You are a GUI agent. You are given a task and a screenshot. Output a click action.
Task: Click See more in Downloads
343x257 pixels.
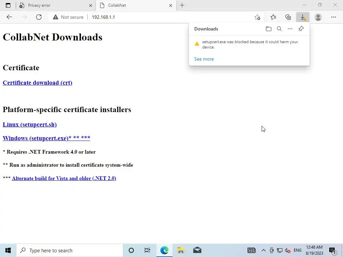tap(204, 59)
